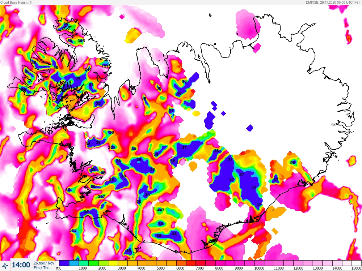
Task: Click the 'Fim./ Thu' weekday text
Action: 42,268
